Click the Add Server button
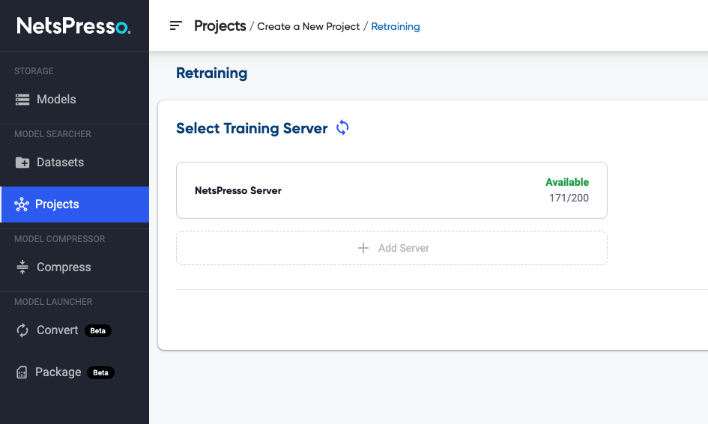The height and width of the screenshot is (424, 708). pos(392,248)
